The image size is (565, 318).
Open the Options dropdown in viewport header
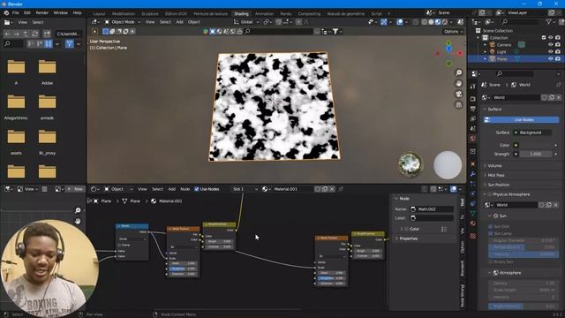[x=453, y=32]
